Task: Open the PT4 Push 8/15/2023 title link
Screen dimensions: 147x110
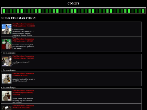Action: 23,74
